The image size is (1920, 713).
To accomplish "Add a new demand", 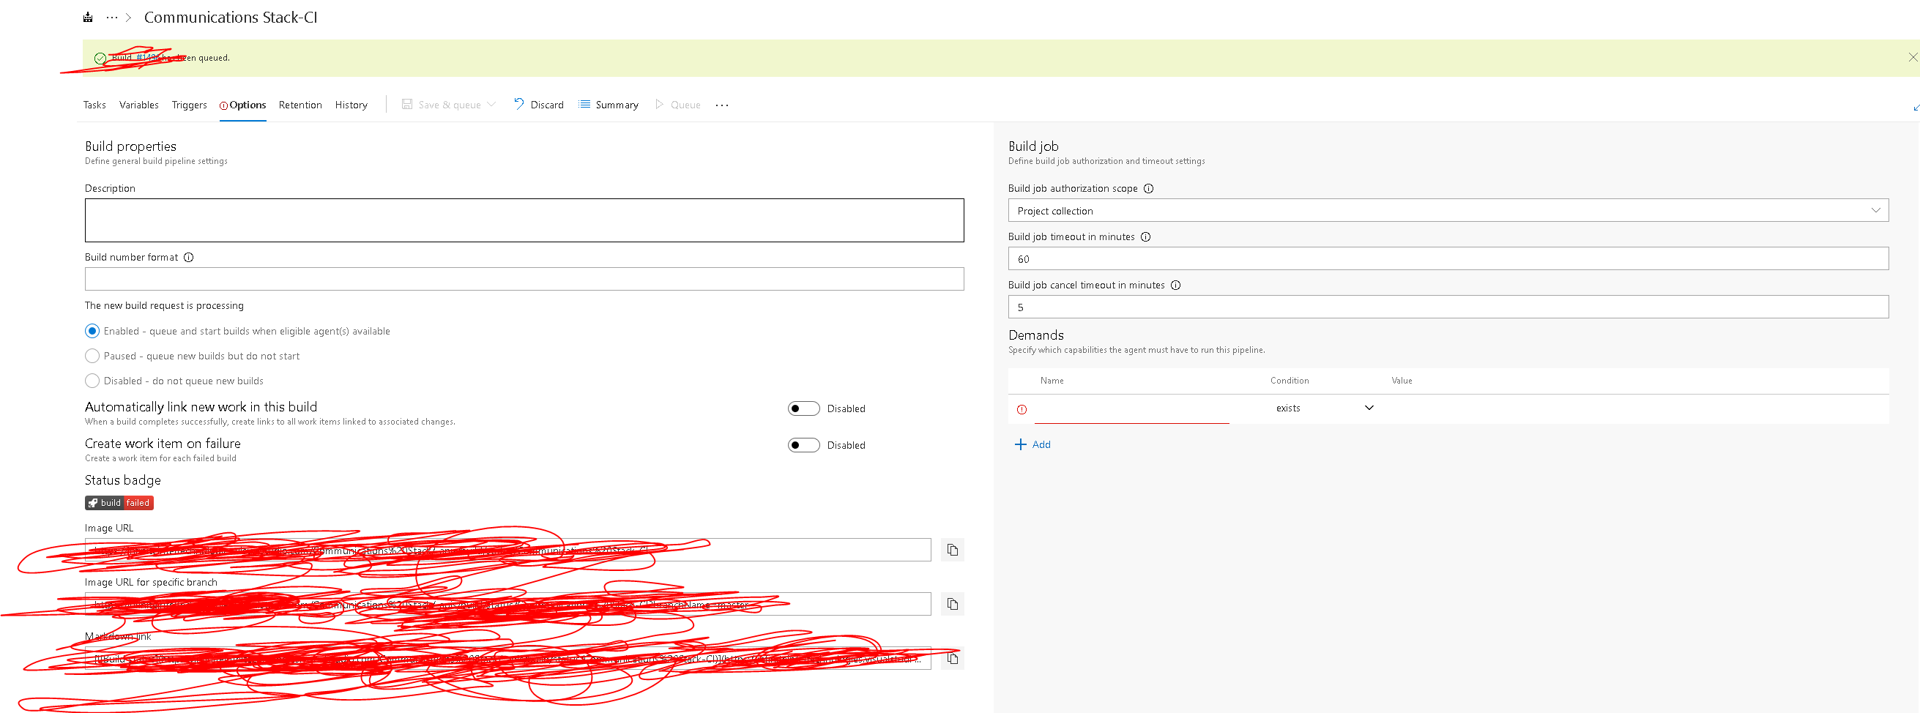I will pyautogui.click(x=1033, y=445).
